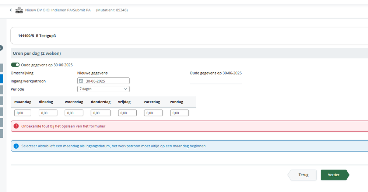This screenshot has width=368, height=192.
Task: Click the Uren per dag (2 weken) heading
Action: tap(37, 53)
